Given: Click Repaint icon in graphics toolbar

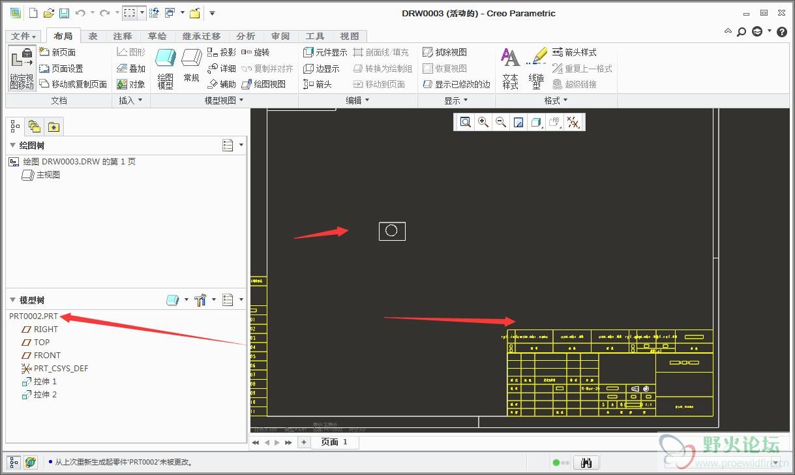Looking at the screenshot, I should click(x=518, y=122).
